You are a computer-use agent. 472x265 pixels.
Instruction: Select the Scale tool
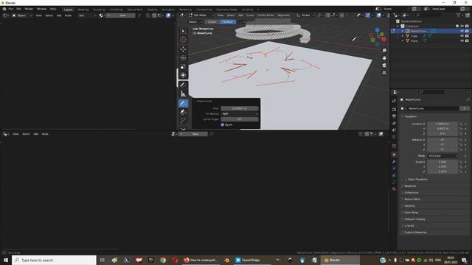pos(183,67)
